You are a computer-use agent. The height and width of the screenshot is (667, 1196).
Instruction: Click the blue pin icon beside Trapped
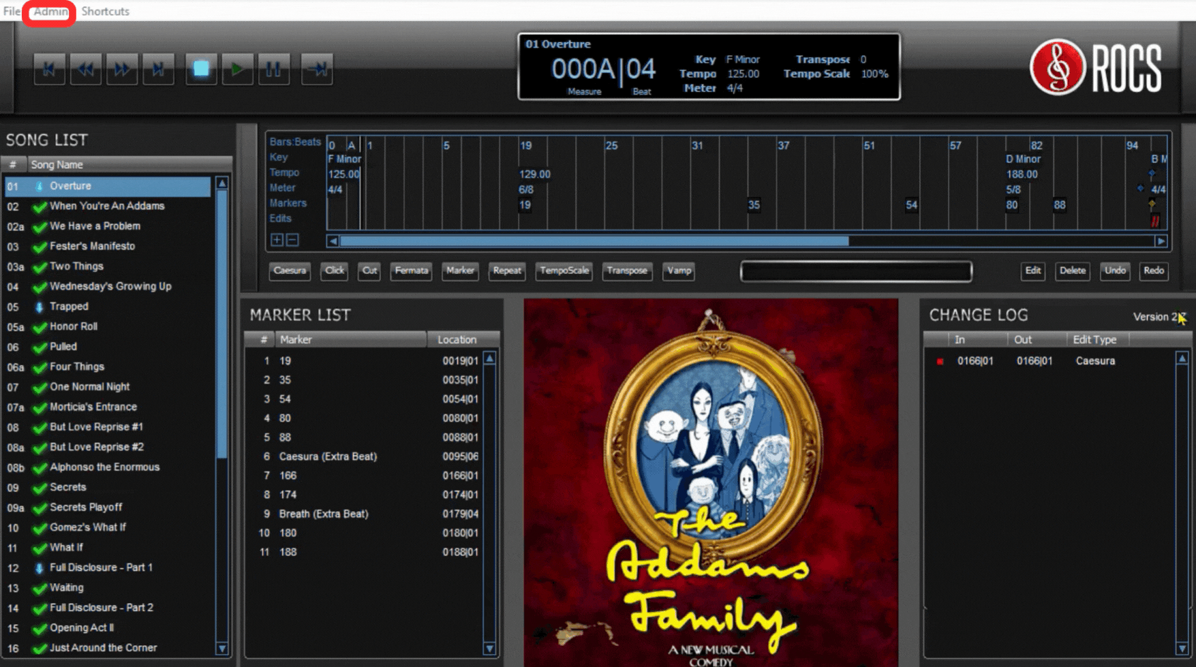point(40,307)
